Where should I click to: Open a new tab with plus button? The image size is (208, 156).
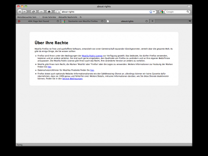(152, 21)
